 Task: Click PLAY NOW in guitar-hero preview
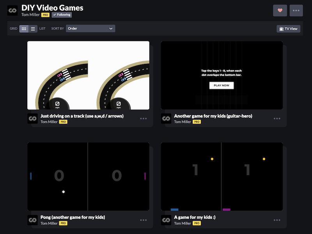(222, 85)
